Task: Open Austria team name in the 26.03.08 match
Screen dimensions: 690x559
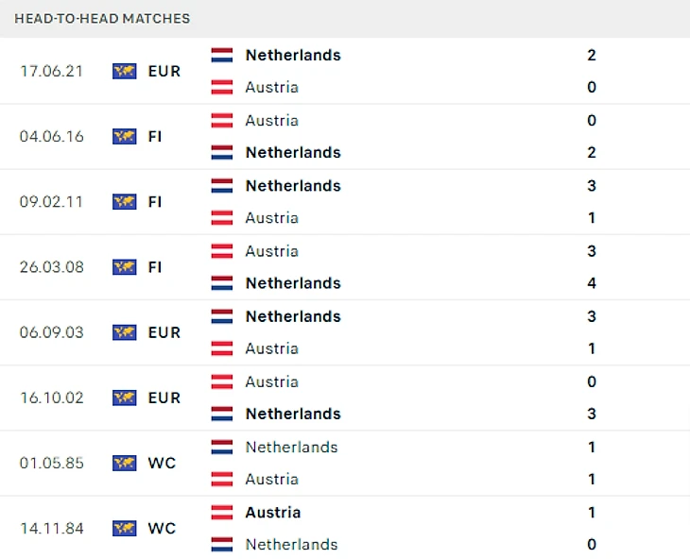Action: click(271, 251)
